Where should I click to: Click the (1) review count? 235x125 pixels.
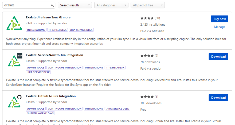point(156,97)
